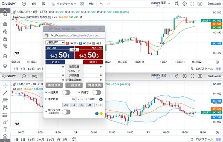The width and height of the screenshot is (223, 142).
Task: Open speed order settings gear
Action: [101, 99]
